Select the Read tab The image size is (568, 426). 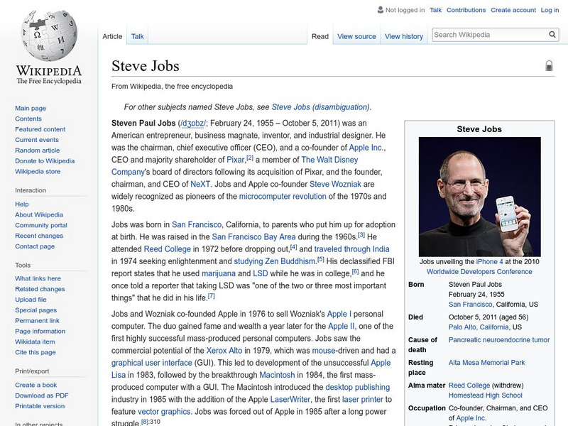pos(320,36)
